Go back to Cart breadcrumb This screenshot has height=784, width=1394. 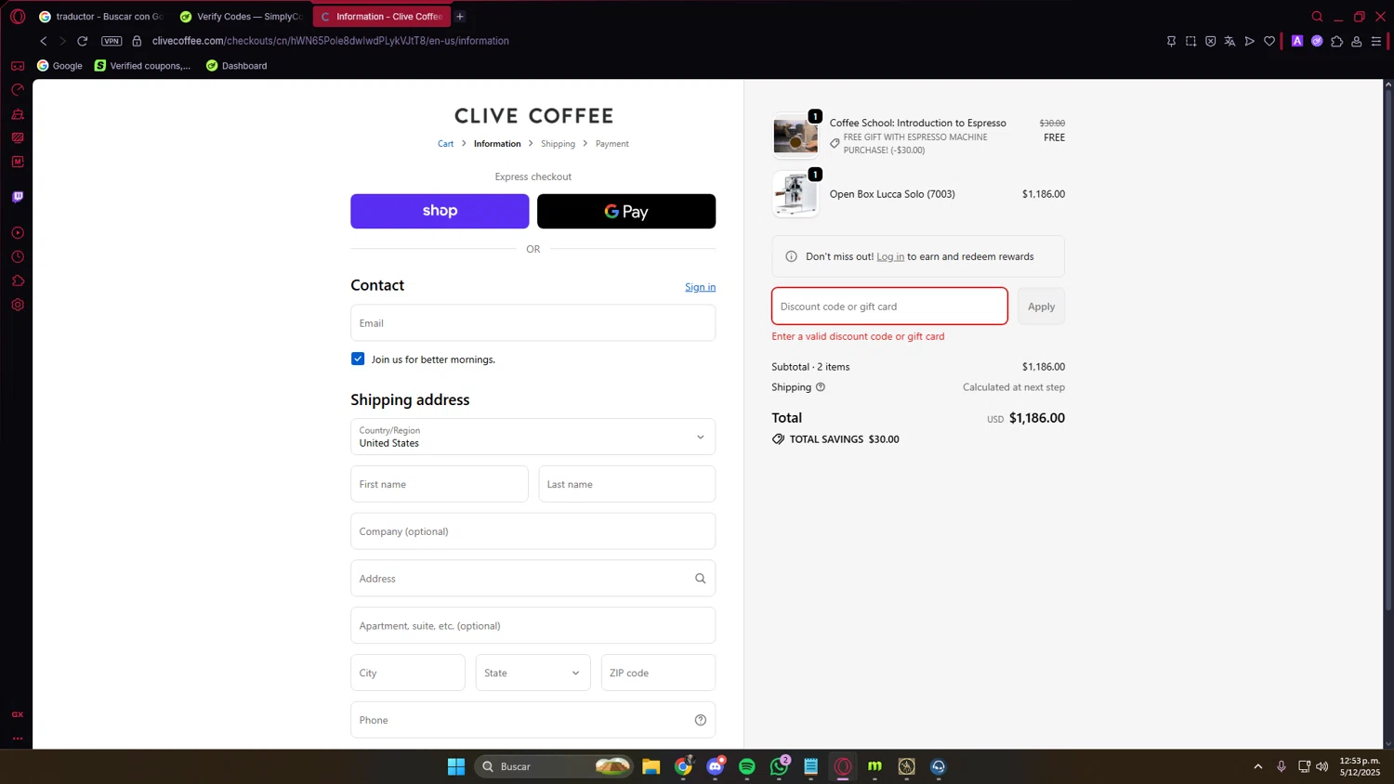point(446,144)
